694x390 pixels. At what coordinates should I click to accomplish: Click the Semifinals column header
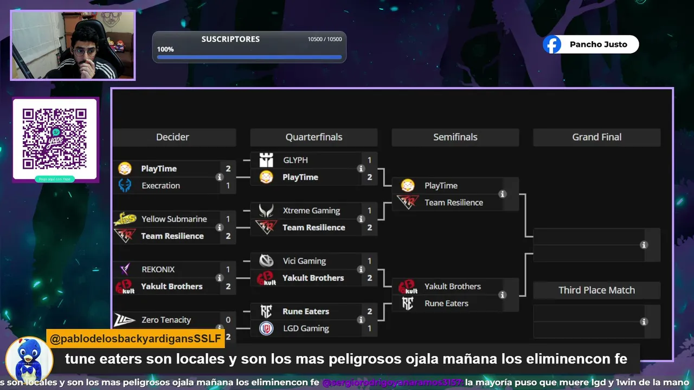pyautogui.click(x=455, y=137)
